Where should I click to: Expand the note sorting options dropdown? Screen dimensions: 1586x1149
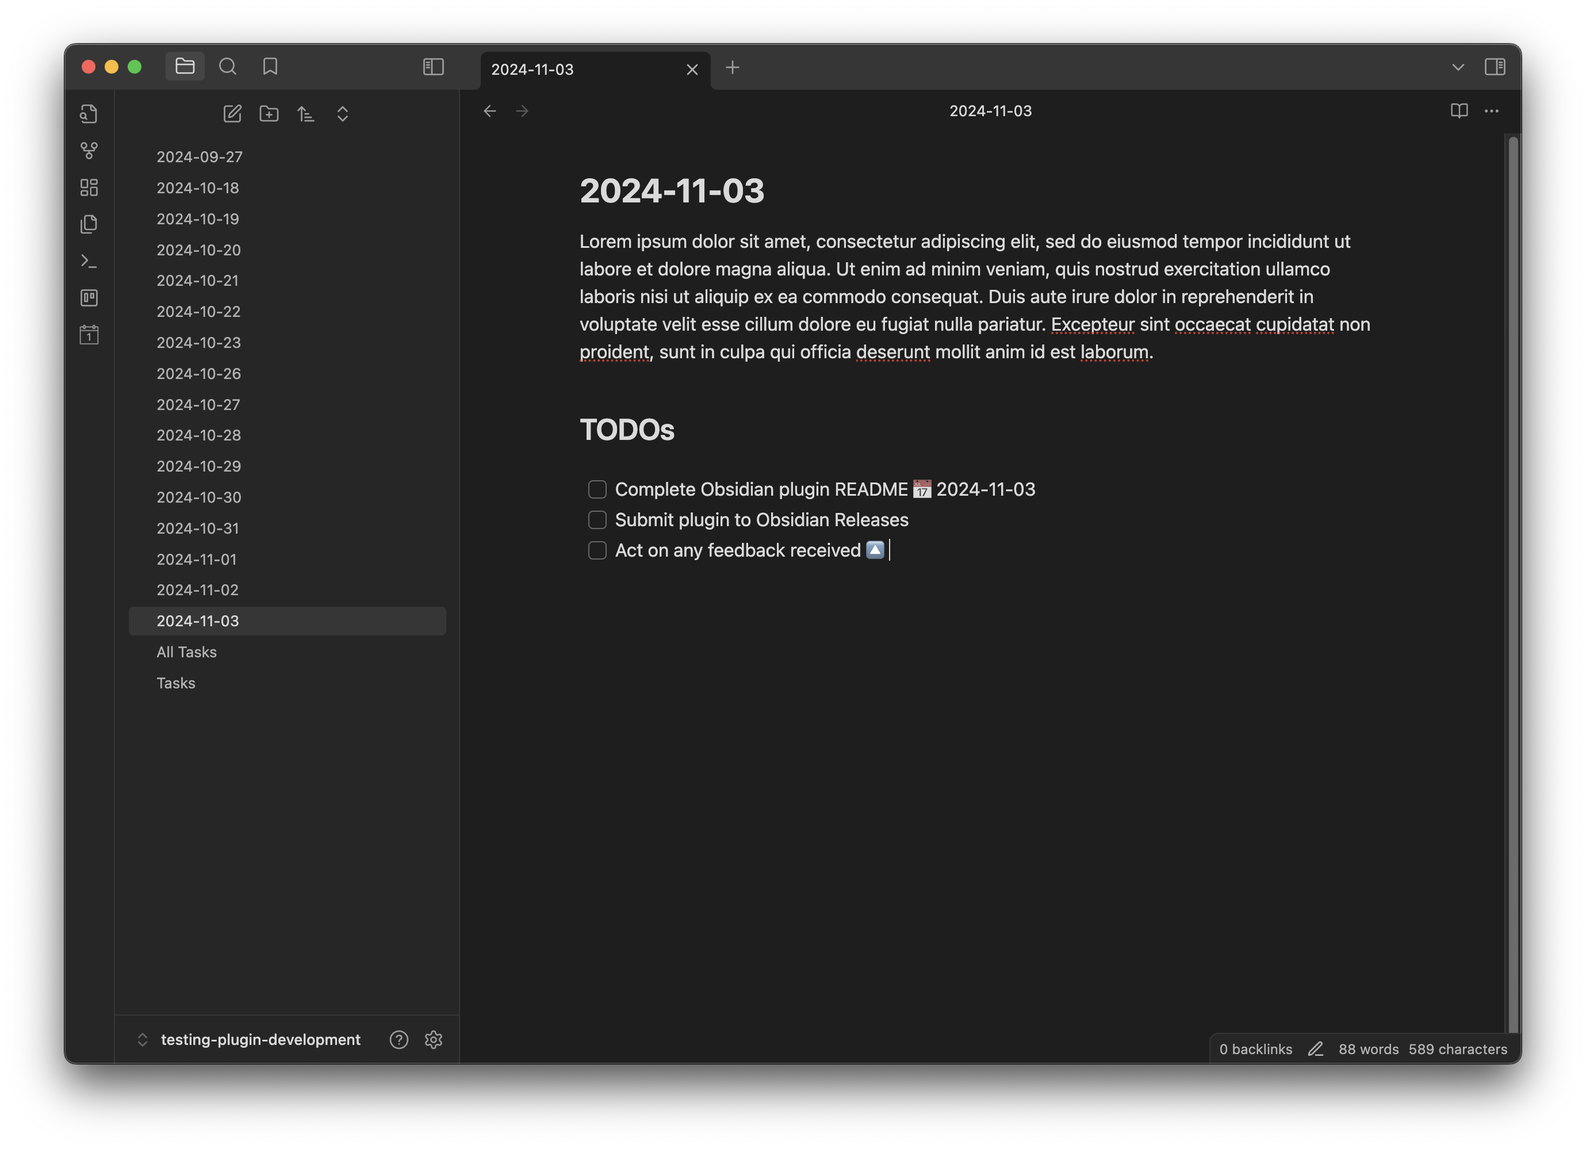pos(305,113)
